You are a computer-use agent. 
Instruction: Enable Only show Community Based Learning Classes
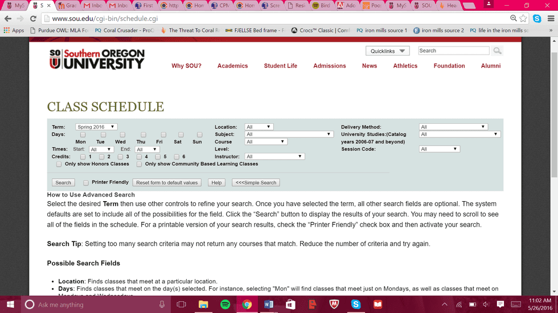pos(139,164)
